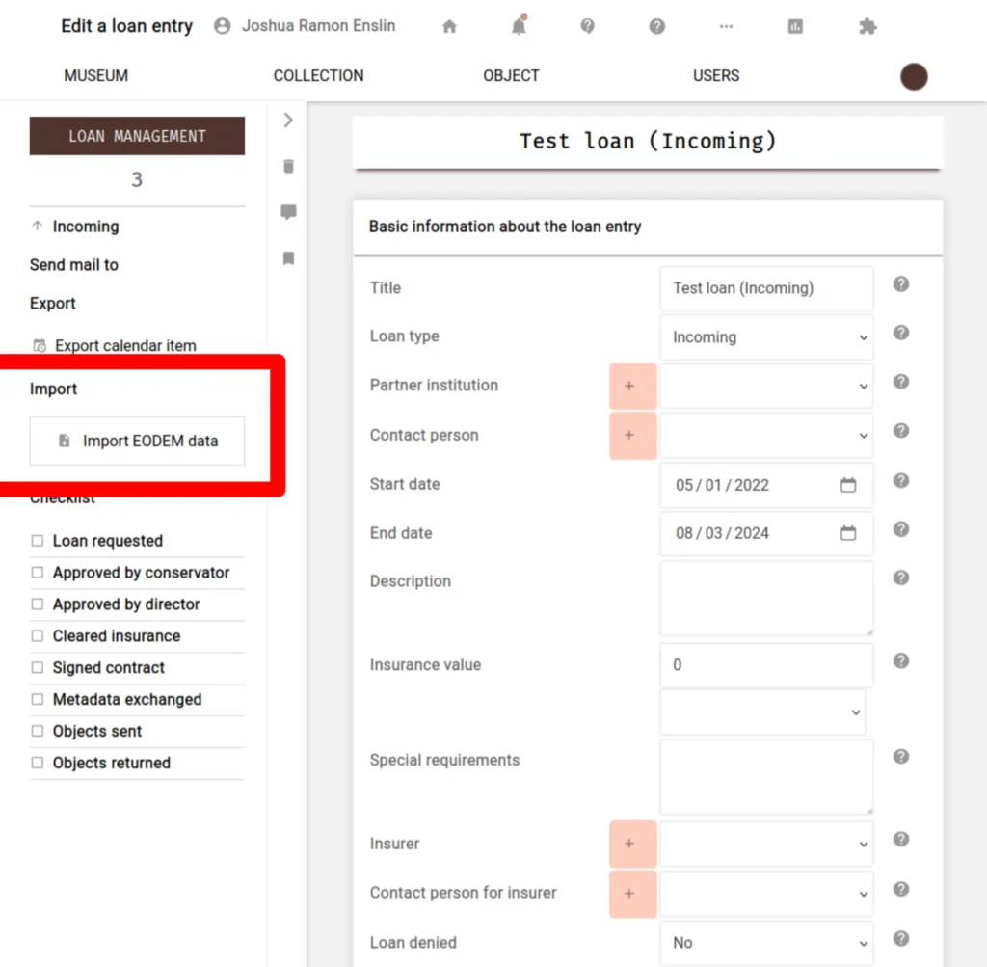Click the bookmark icon in side strip
This screenshot has height=967, width=987.
[x=288, y=258]
